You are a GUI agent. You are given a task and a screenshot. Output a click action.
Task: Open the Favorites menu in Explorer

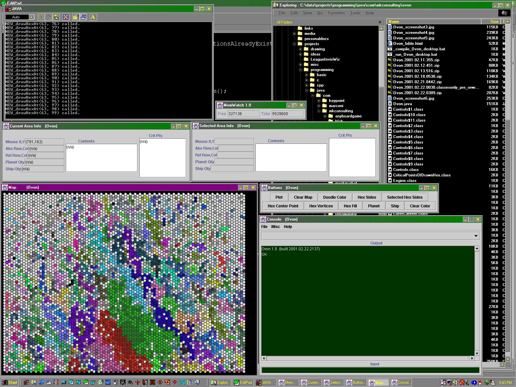336,13
